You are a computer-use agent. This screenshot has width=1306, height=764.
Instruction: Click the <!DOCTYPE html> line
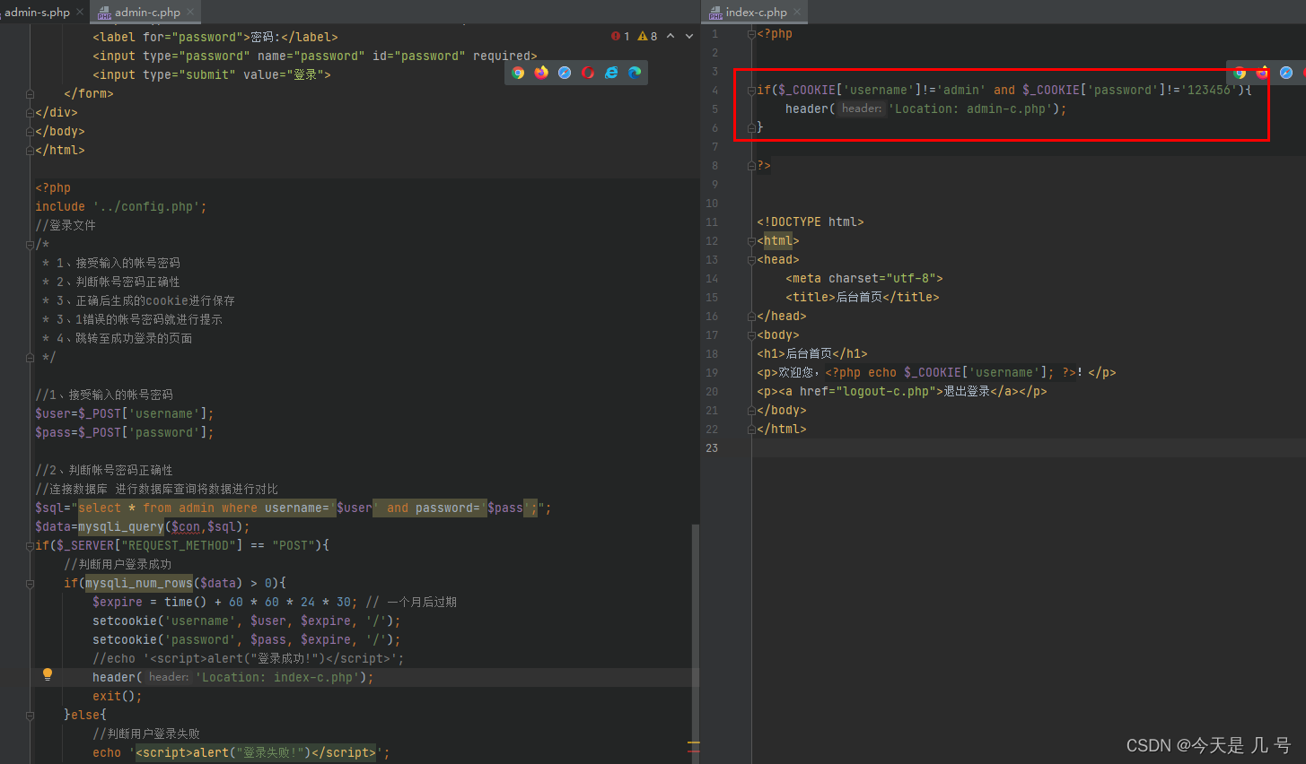(811, 222)
